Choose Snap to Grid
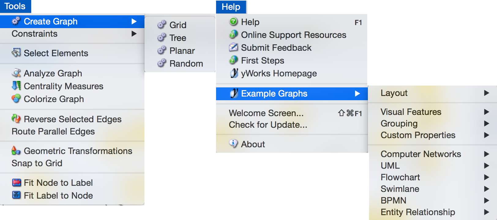 click(37, 163)
